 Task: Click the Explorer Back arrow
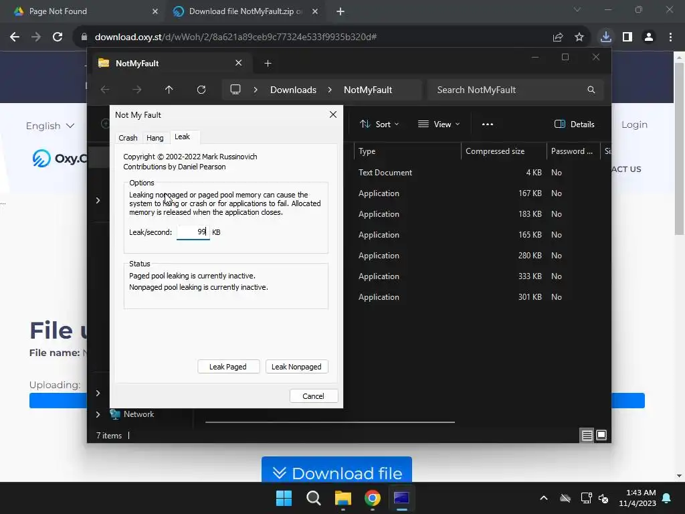(x=105, y=90)
